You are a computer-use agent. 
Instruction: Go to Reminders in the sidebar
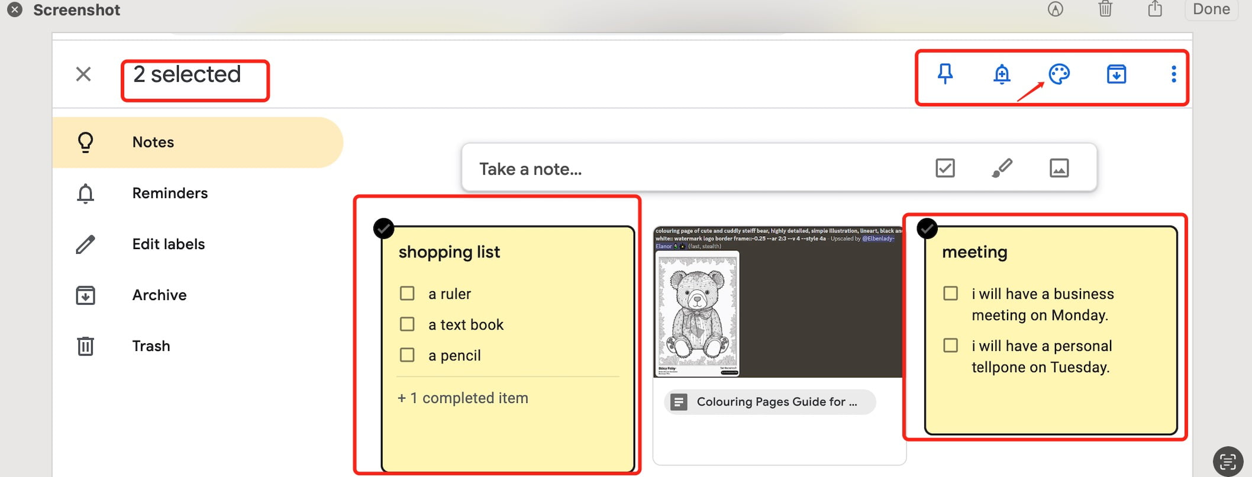(x=198, y=194)
